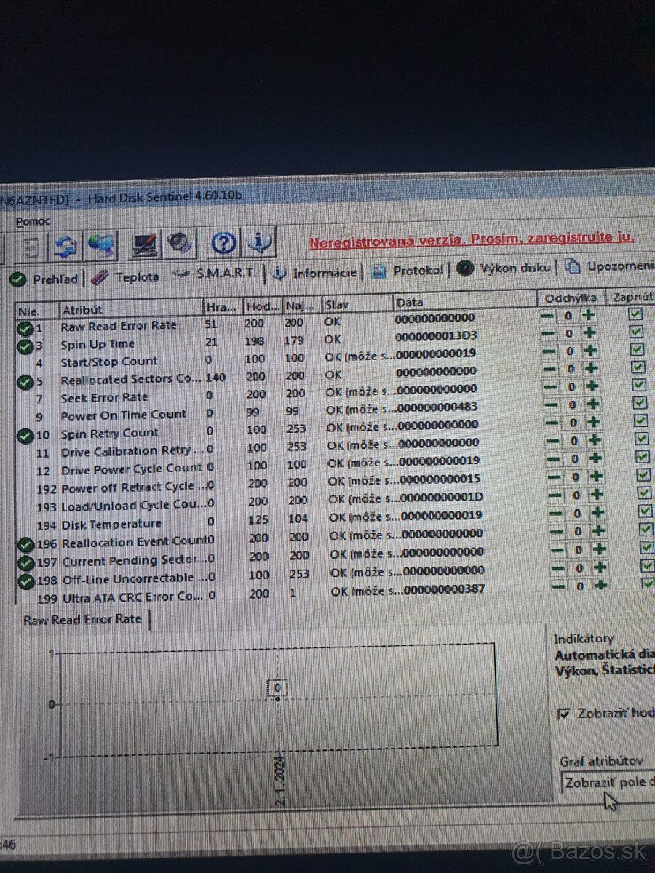This screenshot has height=873, width=655.
Task: Click green check icon of Off-Line Uncorrectable row
Action: 26,581
